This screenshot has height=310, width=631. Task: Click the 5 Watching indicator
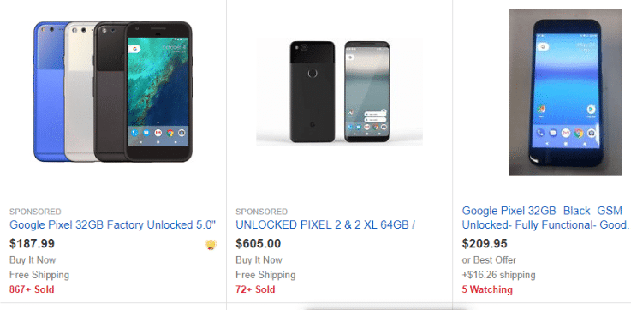coord(487,289)
